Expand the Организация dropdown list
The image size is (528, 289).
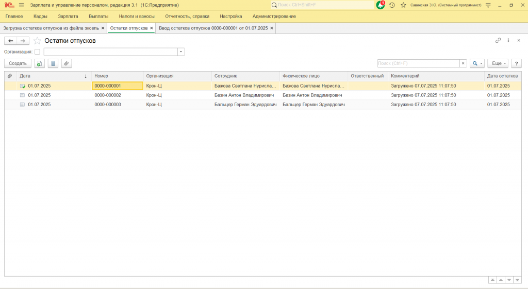click(181, 52)
